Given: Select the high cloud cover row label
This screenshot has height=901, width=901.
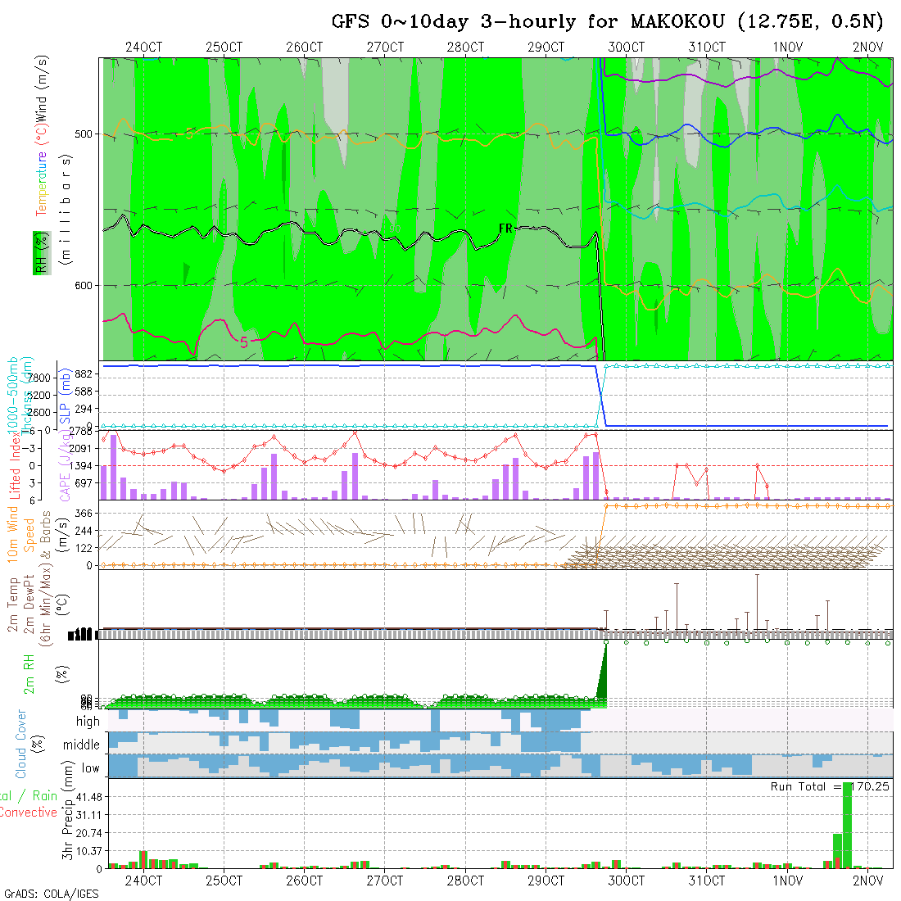Looking at the screenshot, I should pos(88,722).
